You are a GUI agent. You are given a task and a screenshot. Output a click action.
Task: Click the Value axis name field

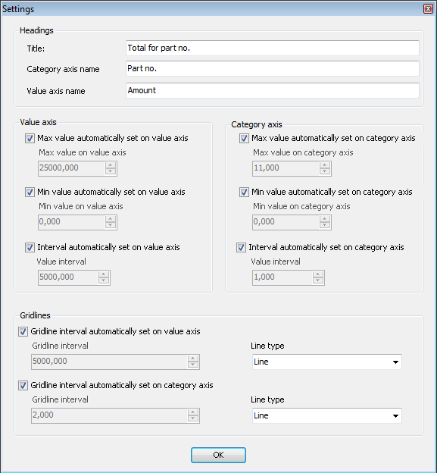coord(273,90)
